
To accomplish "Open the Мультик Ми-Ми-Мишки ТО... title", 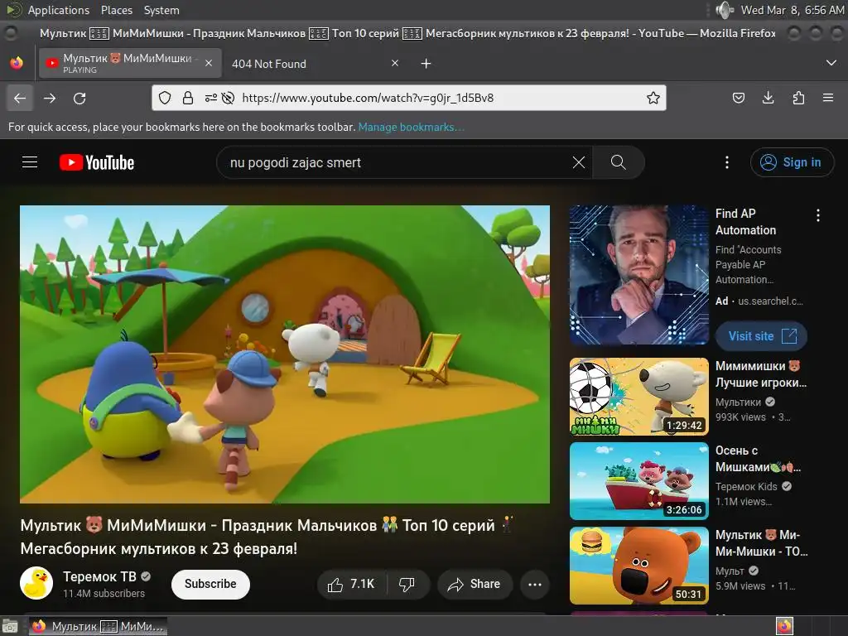I will point(762,543).
